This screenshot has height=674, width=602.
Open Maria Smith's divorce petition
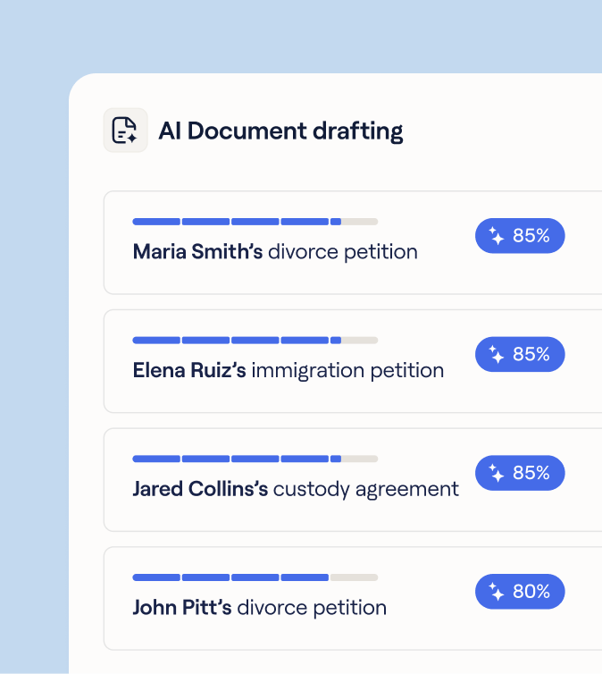pyautogui.click(x=275, y=252)
